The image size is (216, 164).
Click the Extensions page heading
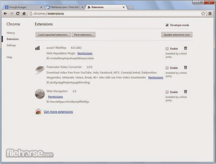[x=44, y=24]
